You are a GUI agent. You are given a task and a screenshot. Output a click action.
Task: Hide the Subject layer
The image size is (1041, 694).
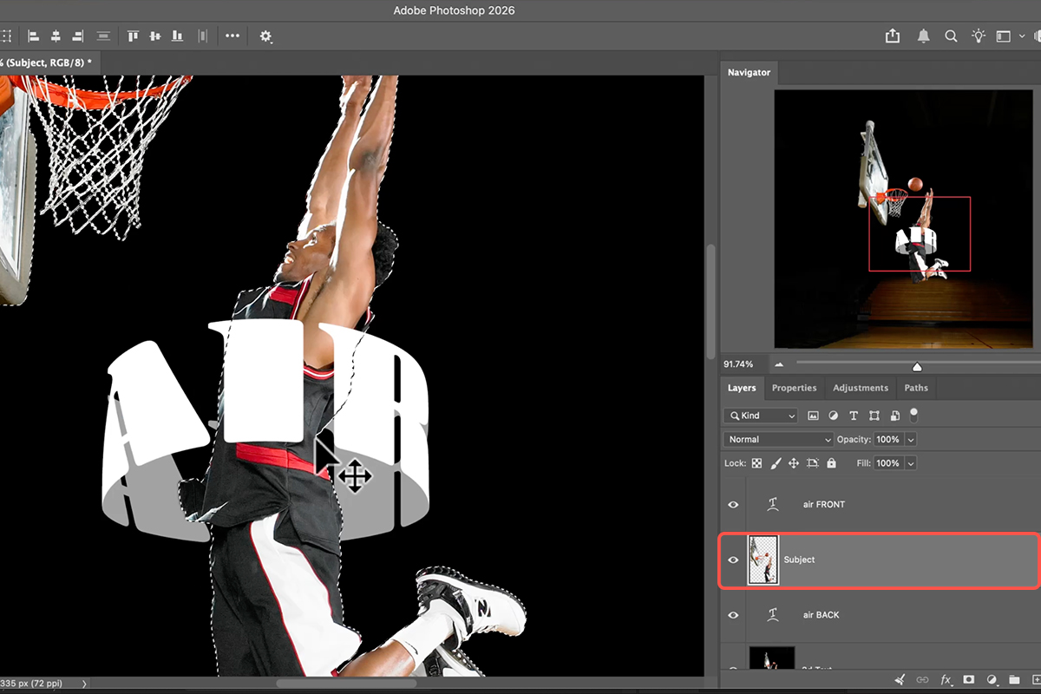(x=733, y=560)
